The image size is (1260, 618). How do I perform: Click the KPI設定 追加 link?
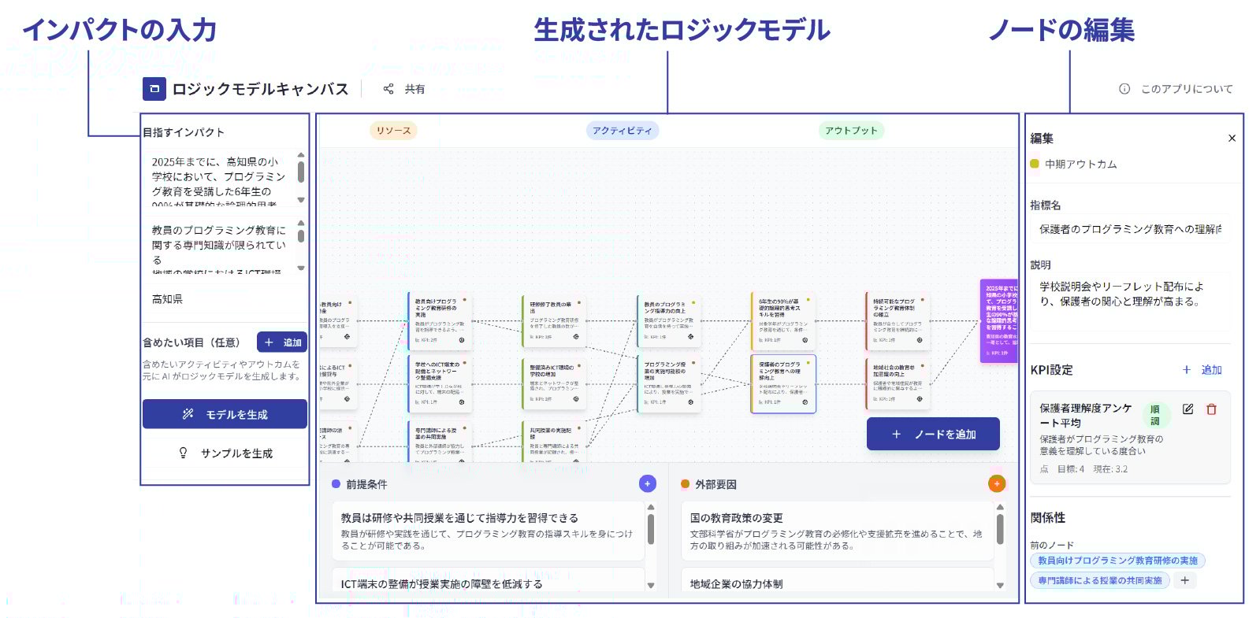[x=1202, y=370]
